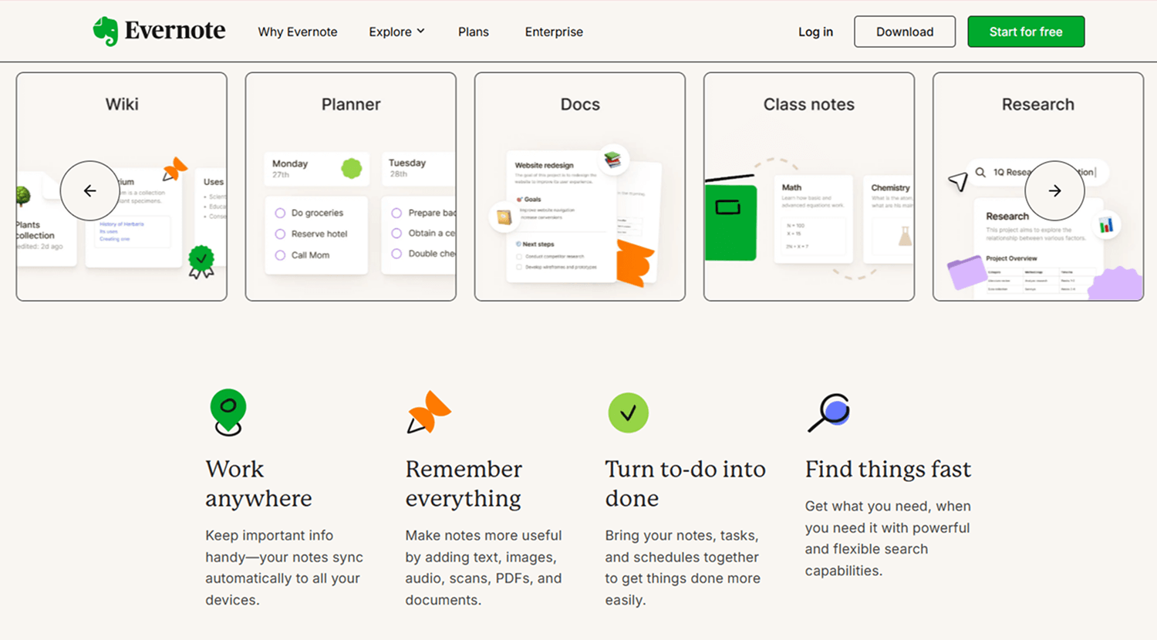Click the Work anywhere heading

(x=258, y=483)
